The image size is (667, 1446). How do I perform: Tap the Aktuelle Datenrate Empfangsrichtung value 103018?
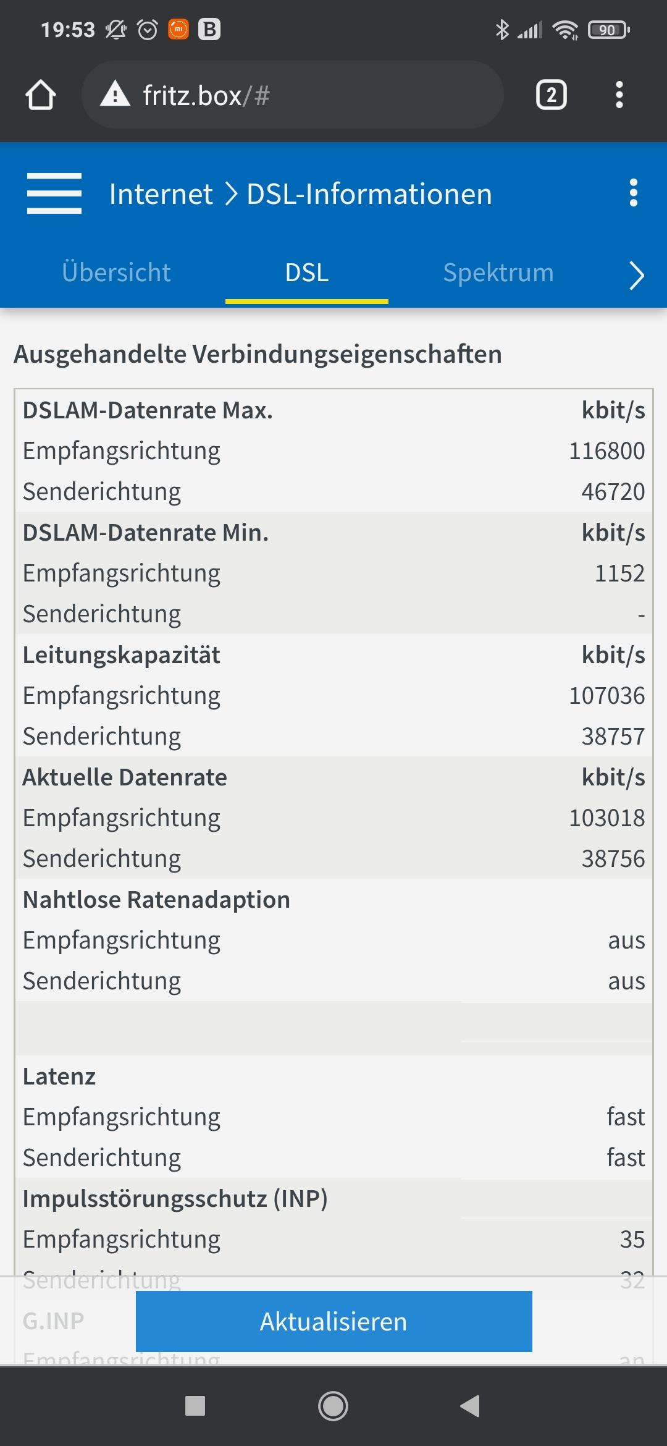click(x=606, y=818)
